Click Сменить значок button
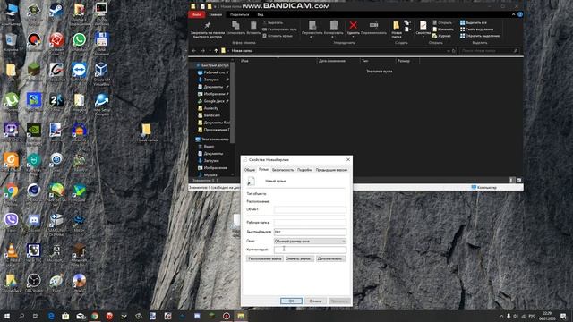Viewport: 573px width, 322px height. pyautogui.click(x=299, y=258)
